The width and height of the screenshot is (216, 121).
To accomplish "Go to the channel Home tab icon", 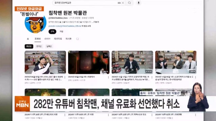I will click(x=28, y=39).
